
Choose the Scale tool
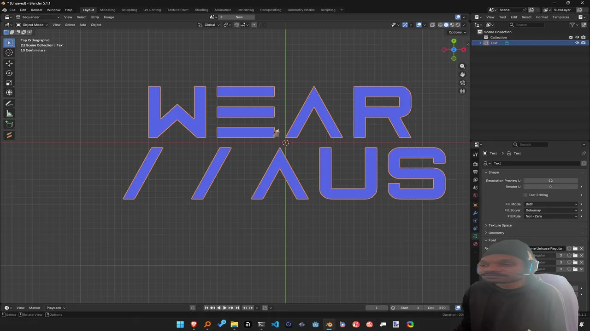[x=9, y=83]
